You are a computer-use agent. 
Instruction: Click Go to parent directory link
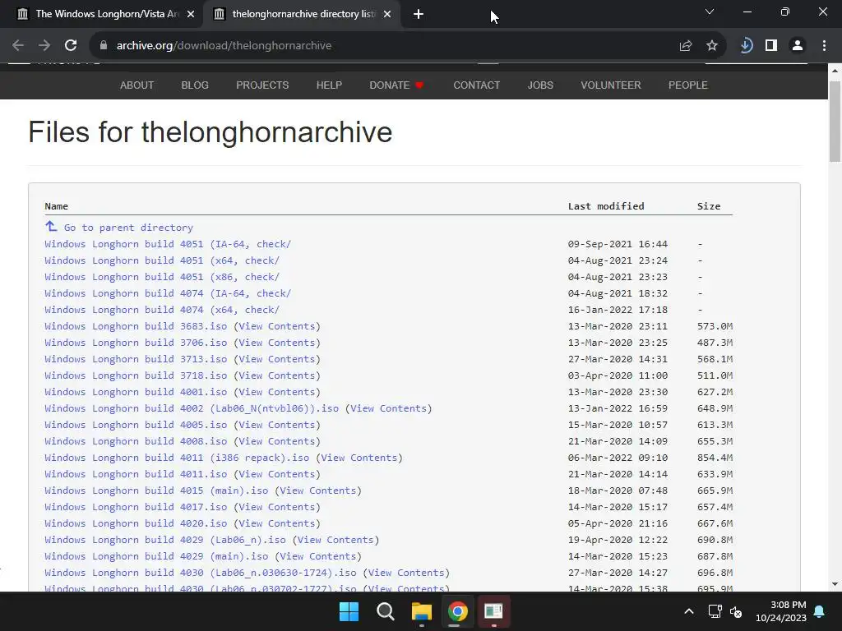(128, 228)
